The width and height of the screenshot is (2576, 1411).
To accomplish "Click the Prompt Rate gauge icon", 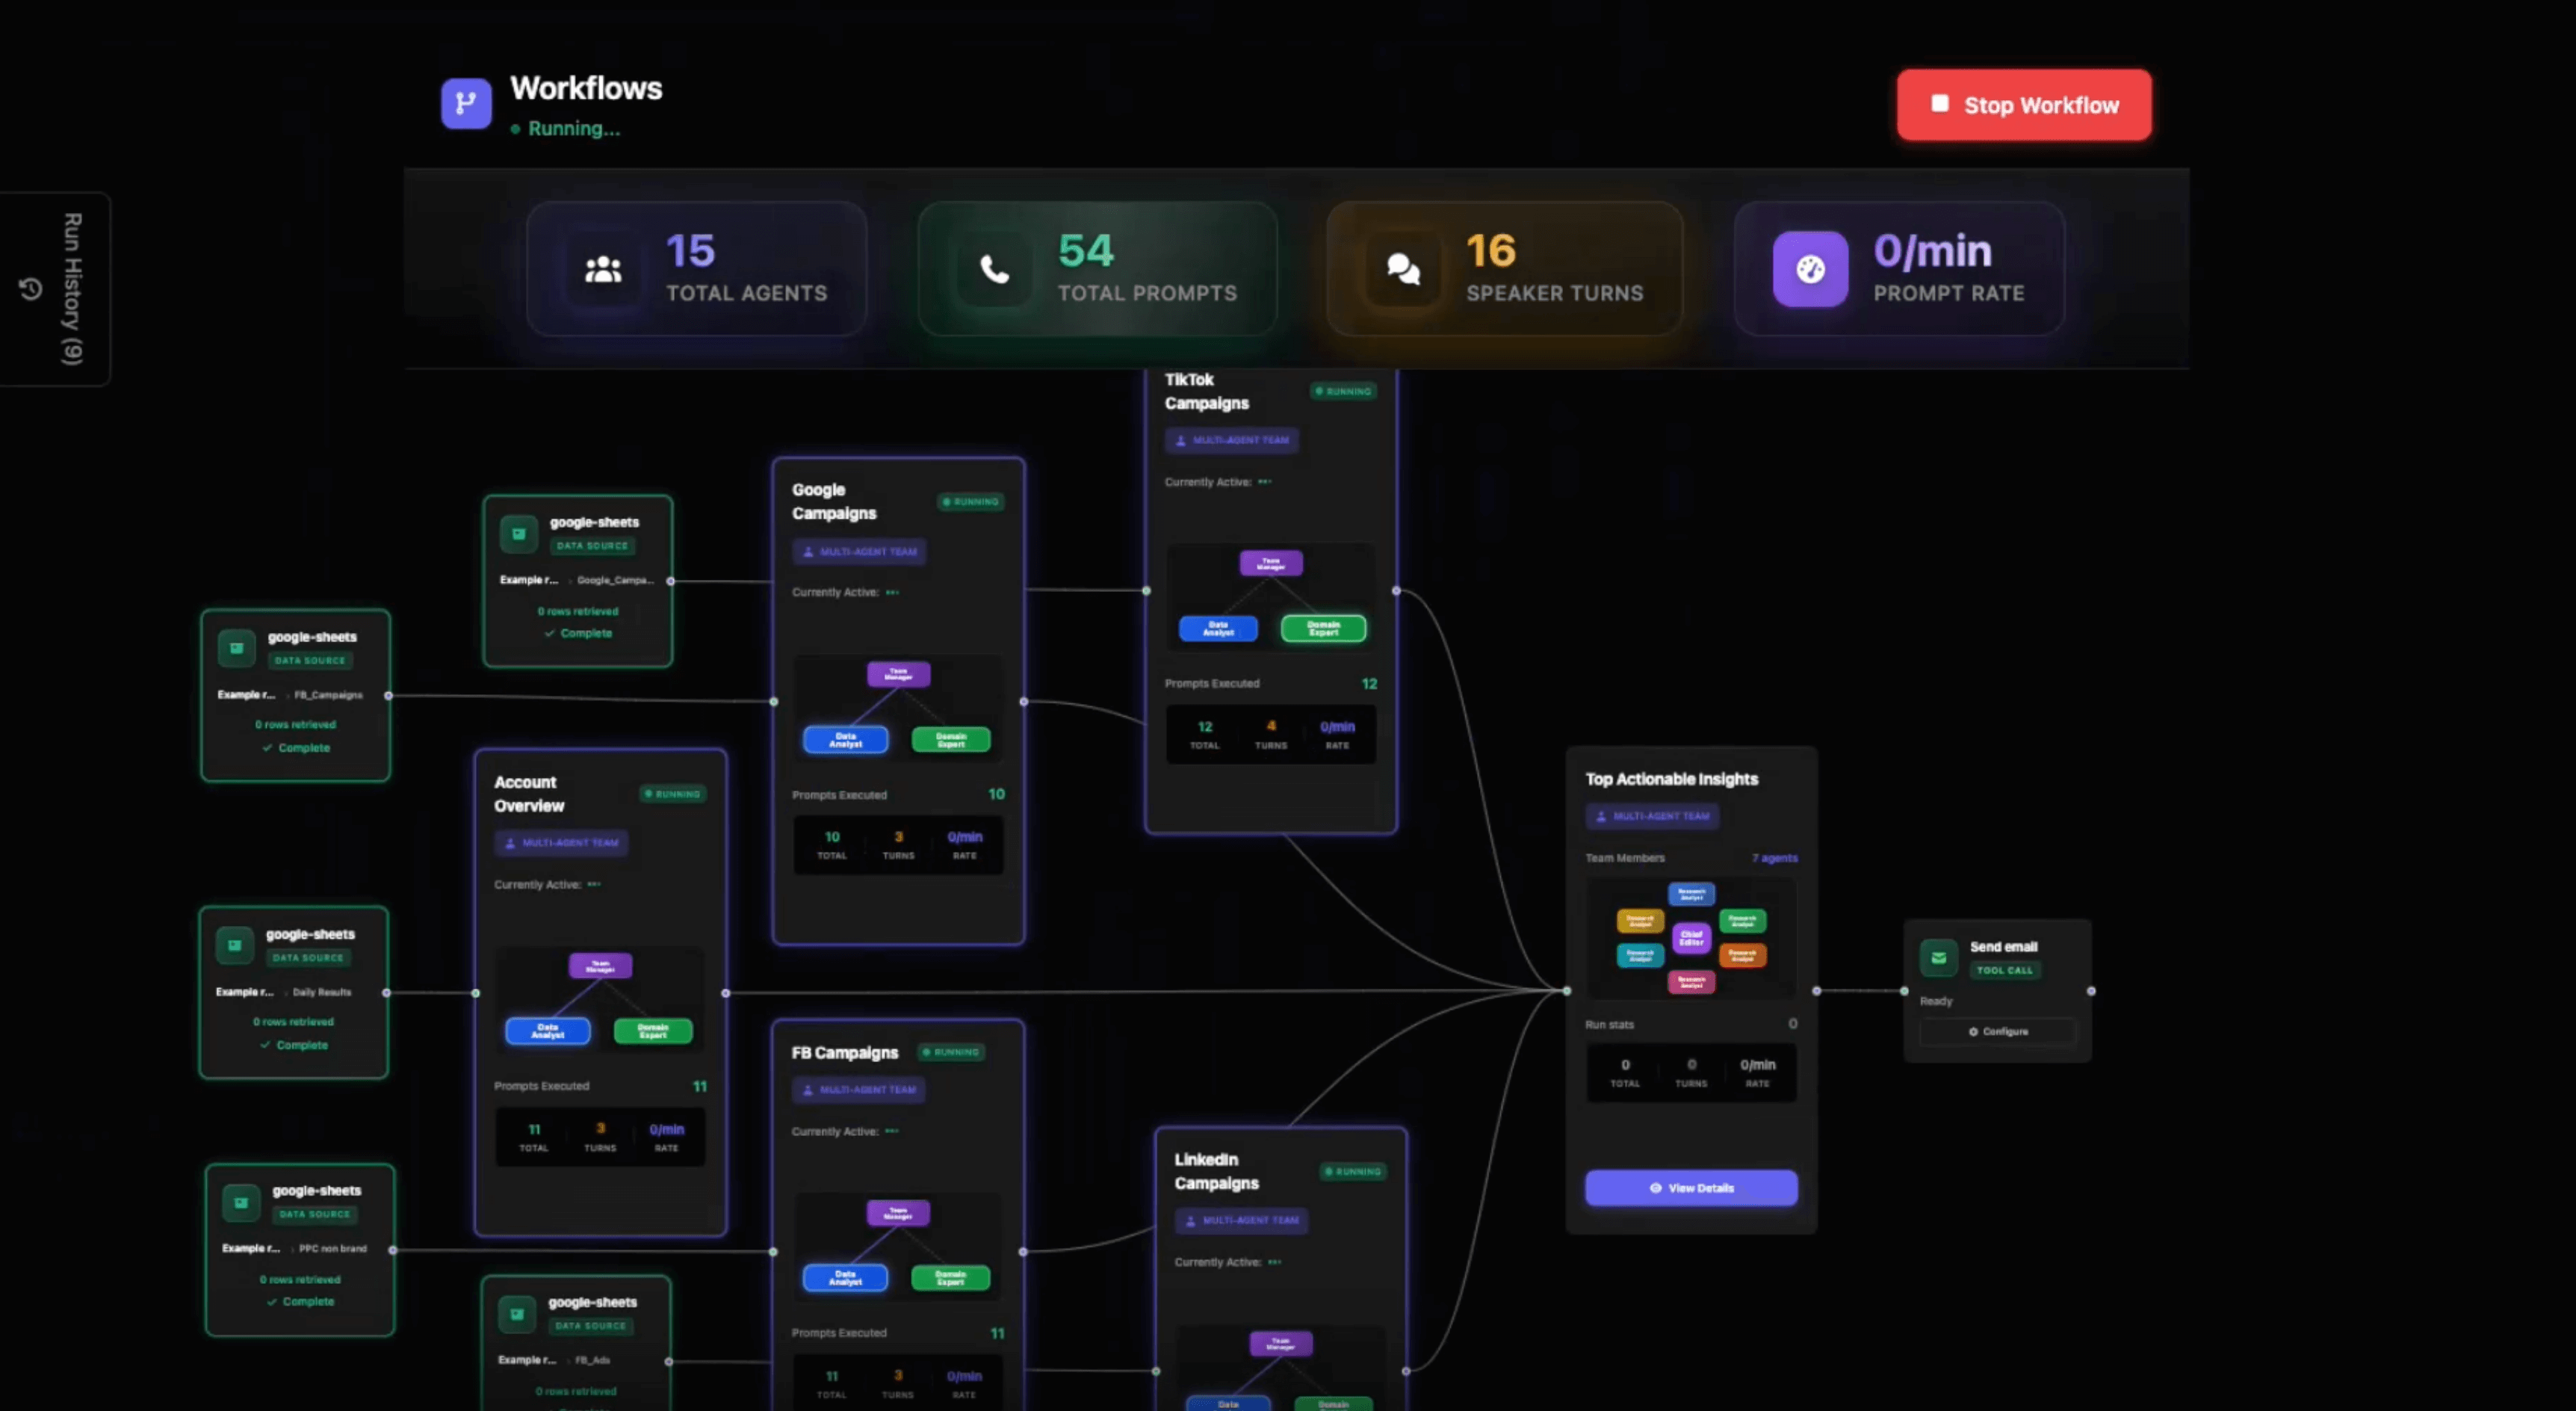I will 1810,269.
